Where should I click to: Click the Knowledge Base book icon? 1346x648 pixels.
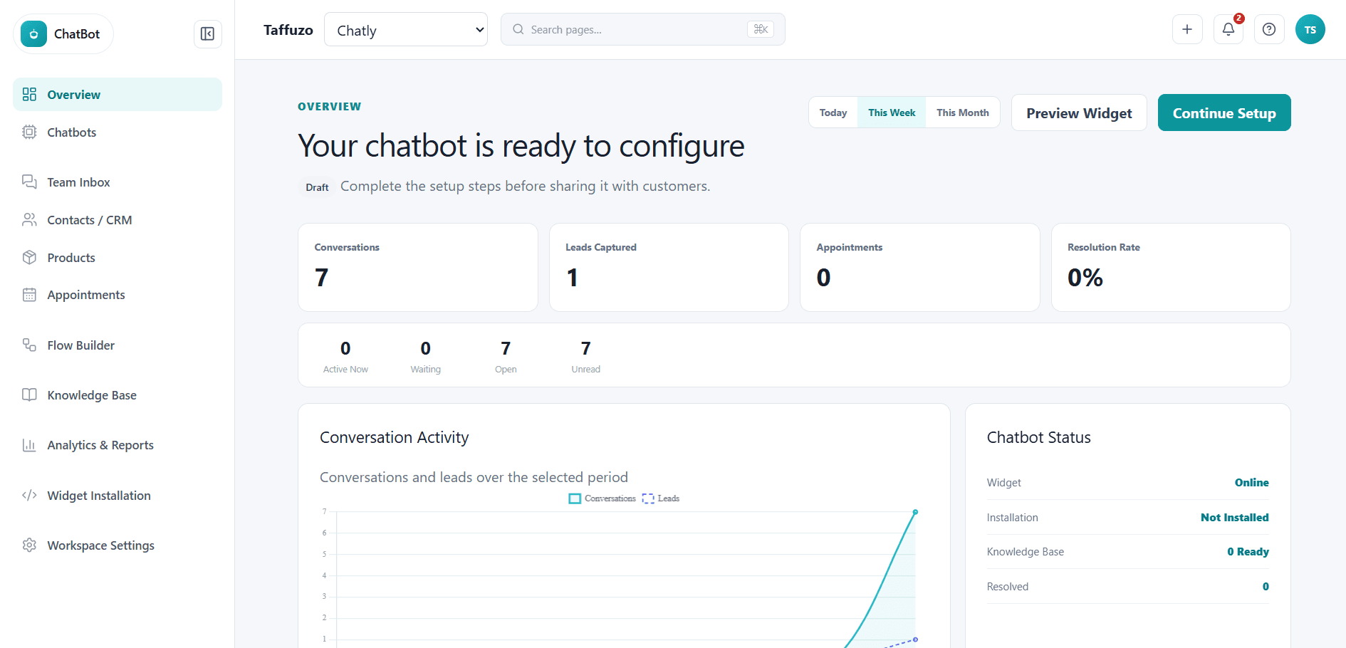pos(29,394)
